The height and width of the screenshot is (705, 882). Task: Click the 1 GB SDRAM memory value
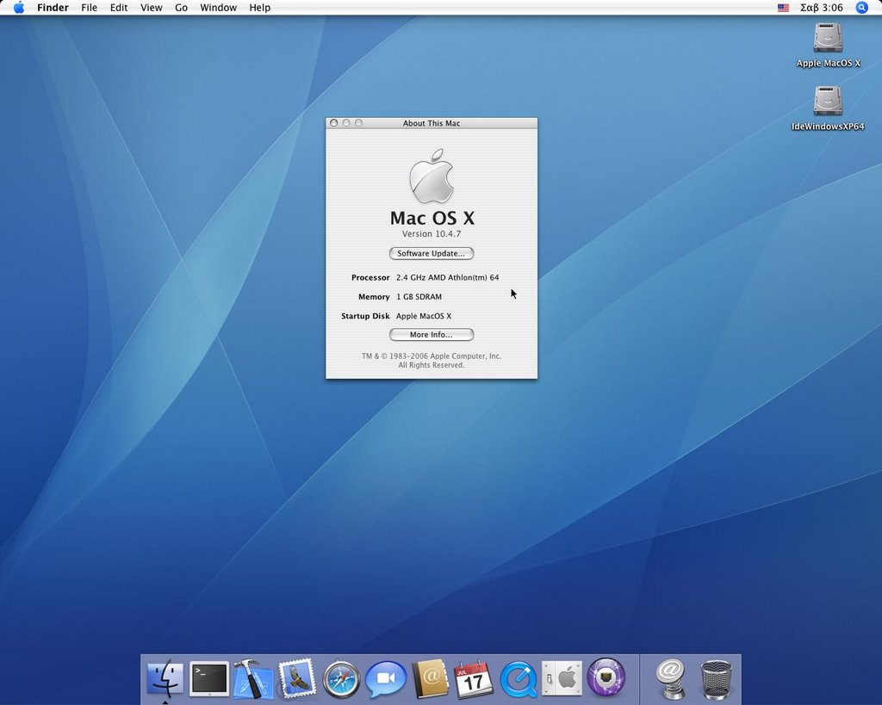coord(419,297)
